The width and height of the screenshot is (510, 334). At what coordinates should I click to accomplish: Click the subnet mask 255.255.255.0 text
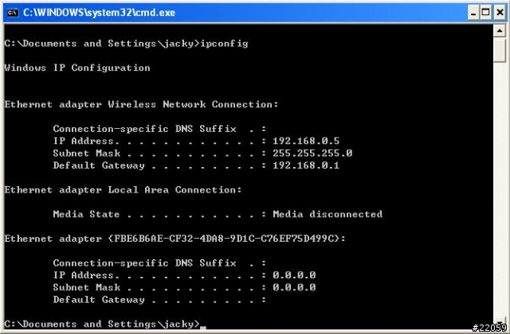(x=312, y=153)
